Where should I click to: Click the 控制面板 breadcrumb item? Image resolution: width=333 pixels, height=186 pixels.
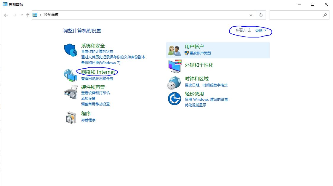[x=51, y=15]
